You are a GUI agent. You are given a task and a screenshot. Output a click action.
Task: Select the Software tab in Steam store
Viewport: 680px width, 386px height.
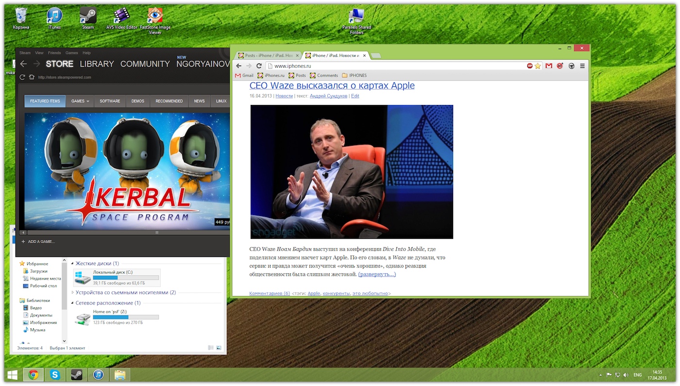[x=110, y=101]
